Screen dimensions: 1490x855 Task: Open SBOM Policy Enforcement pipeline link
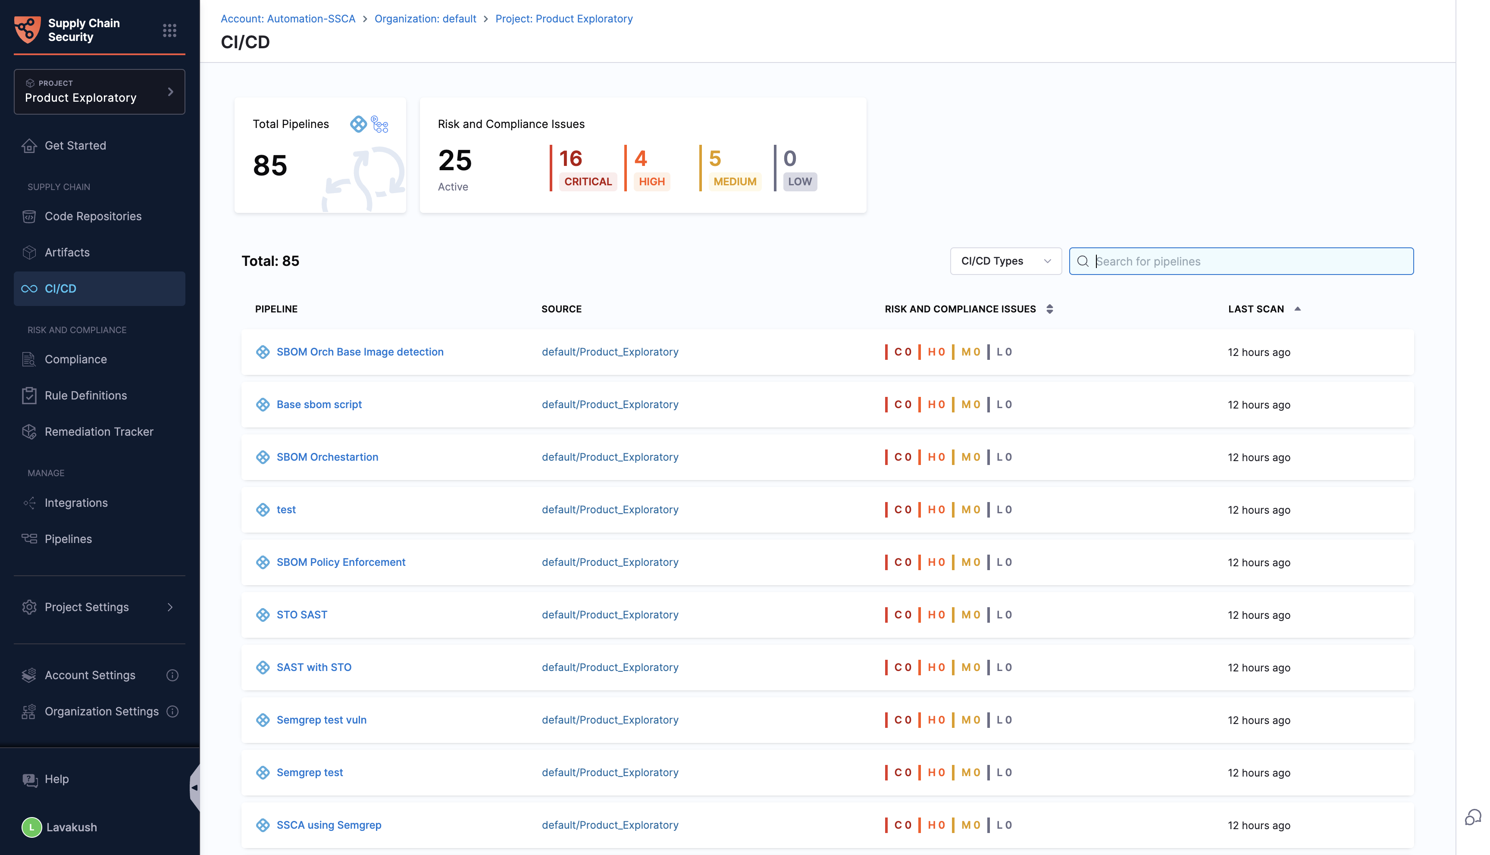(341, 562)
